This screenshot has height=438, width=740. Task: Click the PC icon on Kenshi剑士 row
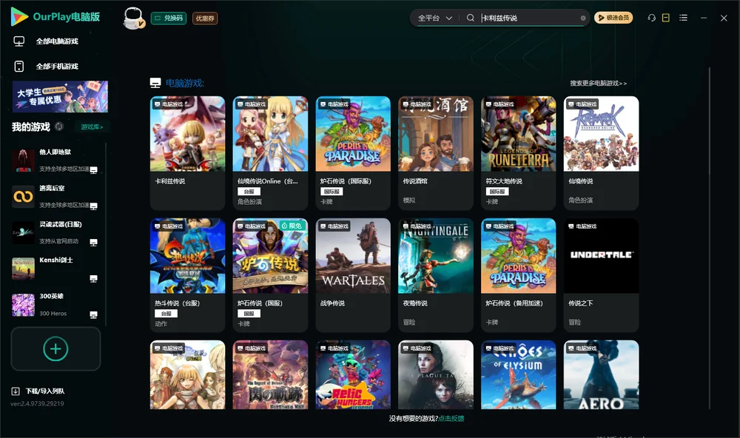pos(93,278)
